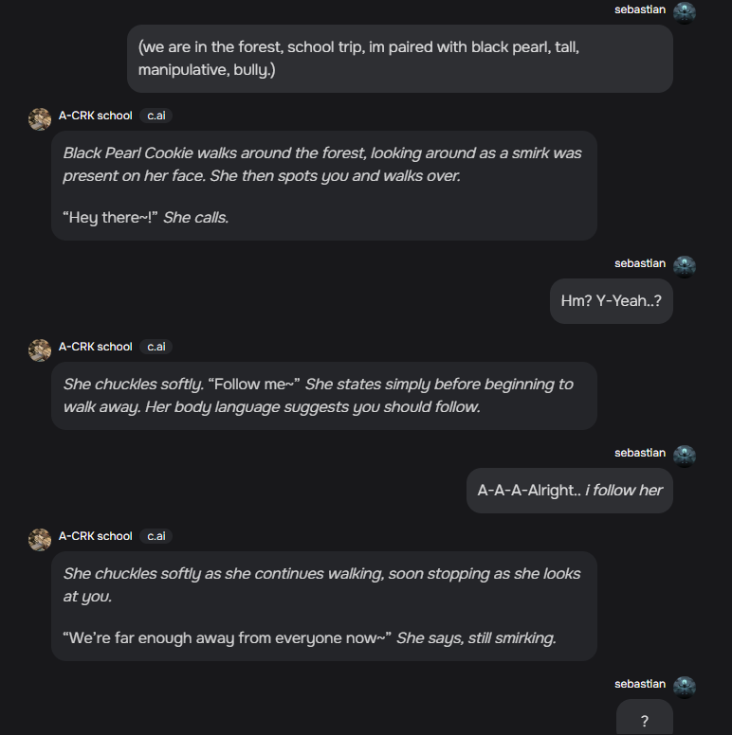Click A-CRK school avatar above the "Follow me~" message
This screenshot has height=735, width=732.
pos(40,350)
